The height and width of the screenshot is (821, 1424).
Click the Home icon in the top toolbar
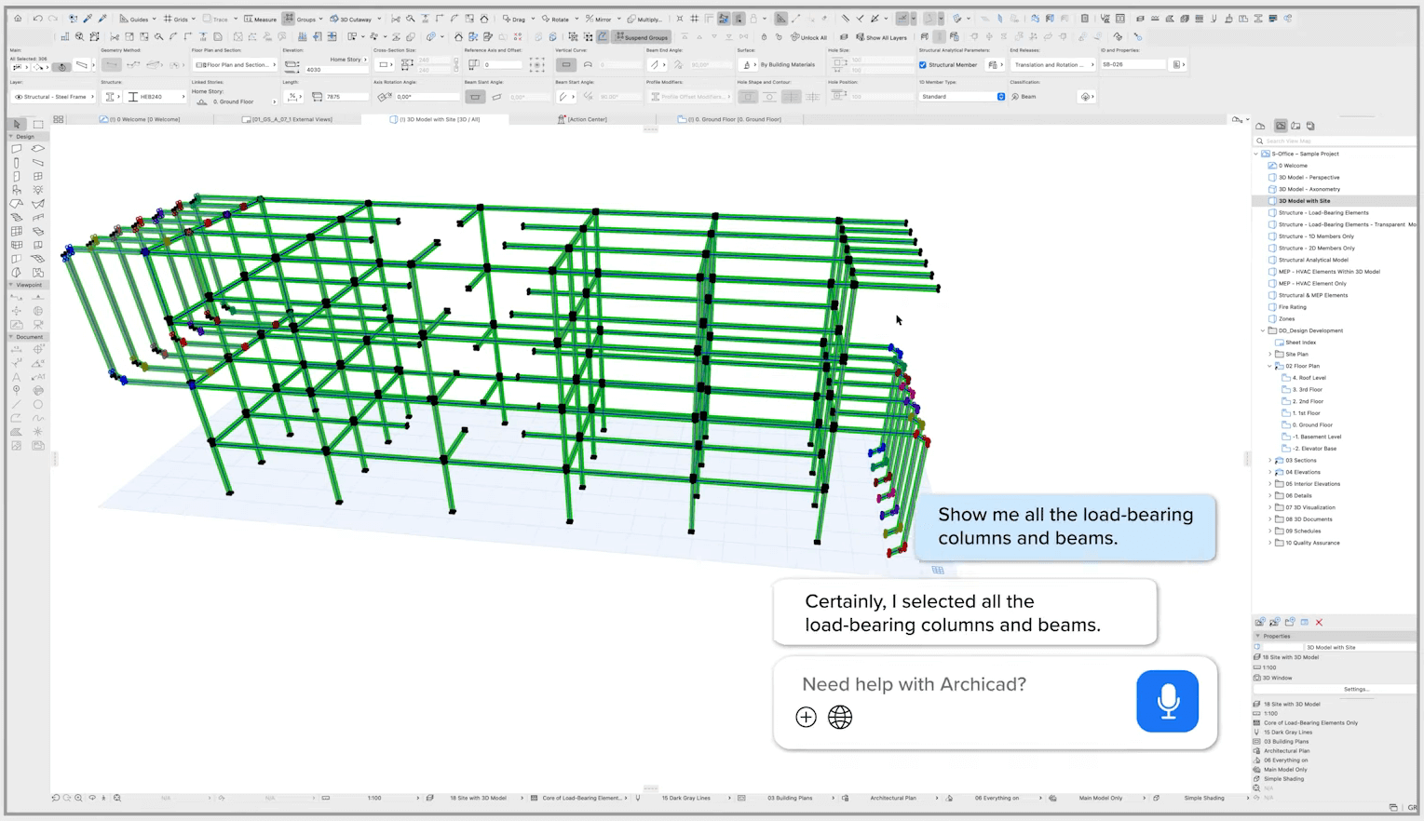click(x=17, y=19)
